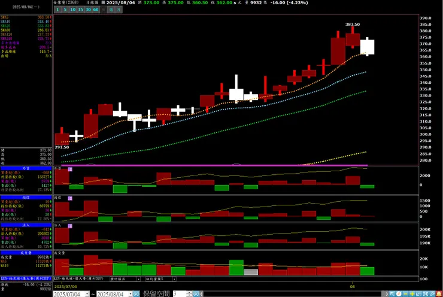Open the 券資 blue panel header

26,168
